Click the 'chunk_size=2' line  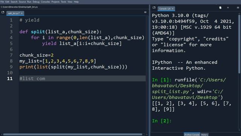coord(37,55)
